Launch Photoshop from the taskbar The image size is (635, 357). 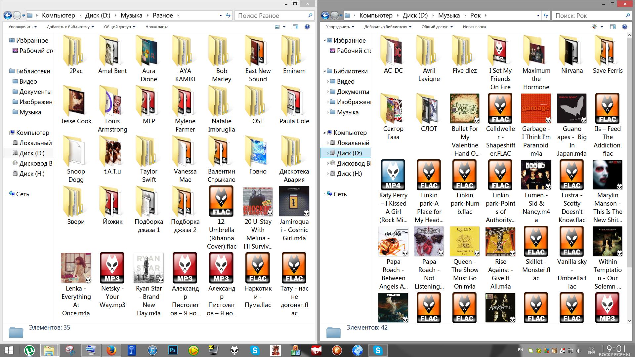(x=173, y=350)
